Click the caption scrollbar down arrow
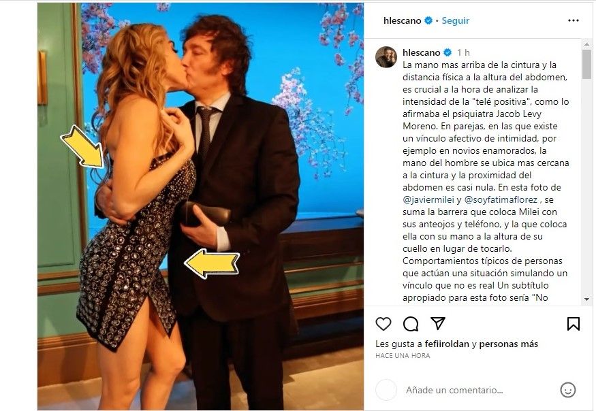Screen dimensions: 596x411 coord(586,299)
